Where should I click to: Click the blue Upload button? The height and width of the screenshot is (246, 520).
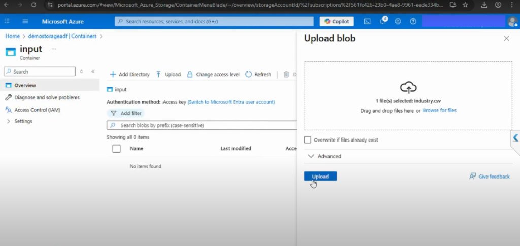pos(320,176)
